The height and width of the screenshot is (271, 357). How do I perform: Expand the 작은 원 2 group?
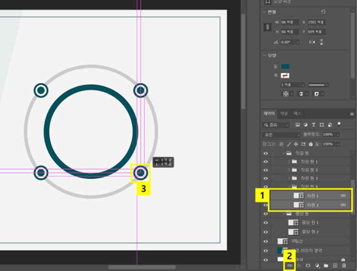point(289,170)
